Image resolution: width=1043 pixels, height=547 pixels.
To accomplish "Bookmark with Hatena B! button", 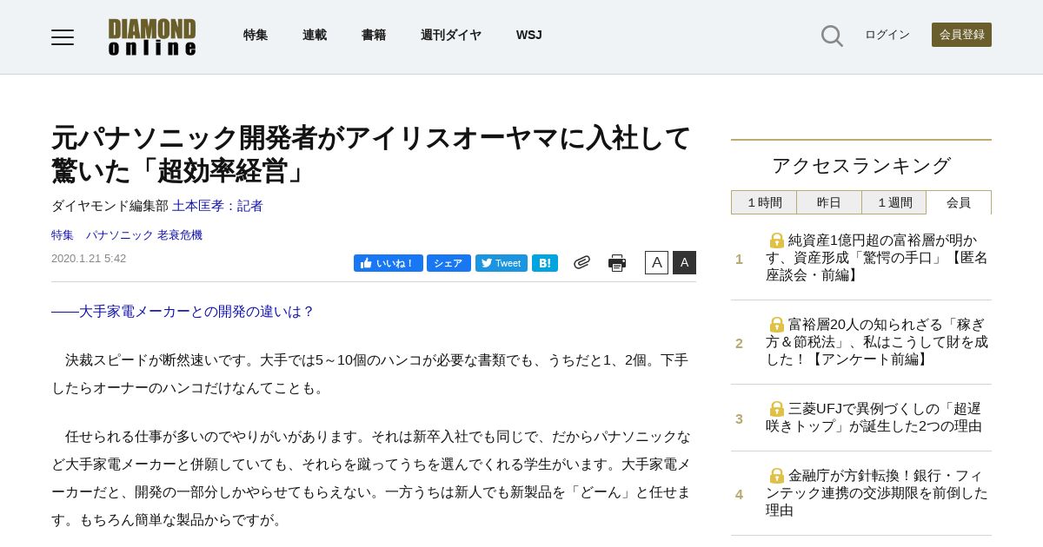I will click(x=545, y=263).
